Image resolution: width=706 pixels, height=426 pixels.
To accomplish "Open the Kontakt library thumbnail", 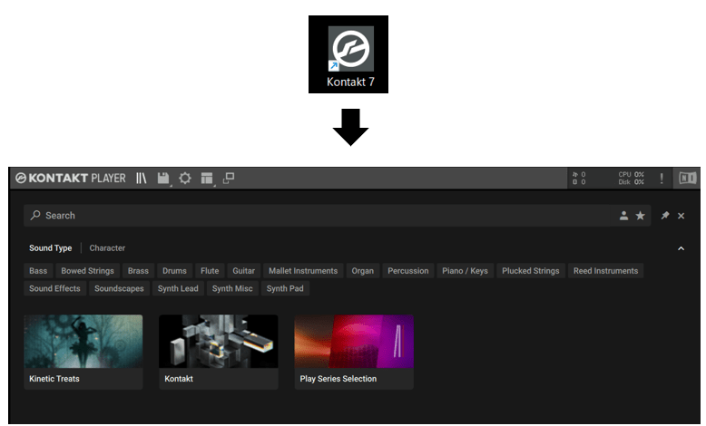I will tap(219, 342).
